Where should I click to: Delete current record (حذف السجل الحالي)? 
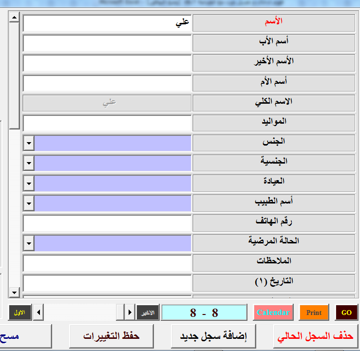click(315, 336)
